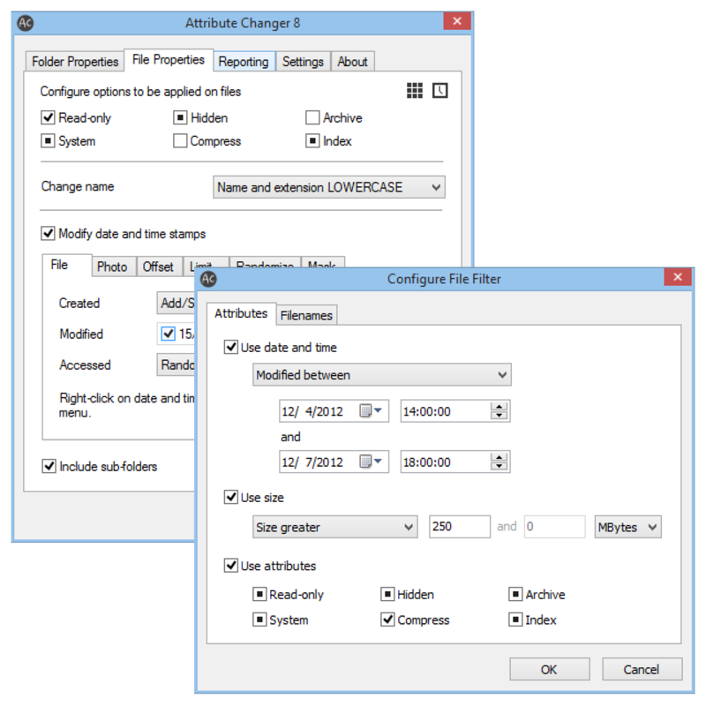706x706 pixels.
Task: Select the File Properties tab
Action: 169,59
